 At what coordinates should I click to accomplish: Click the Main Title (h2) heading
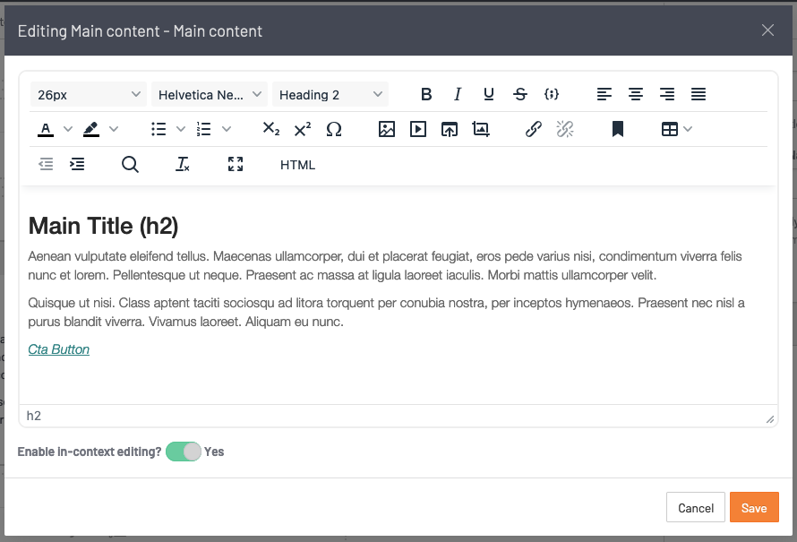[103, 226]
